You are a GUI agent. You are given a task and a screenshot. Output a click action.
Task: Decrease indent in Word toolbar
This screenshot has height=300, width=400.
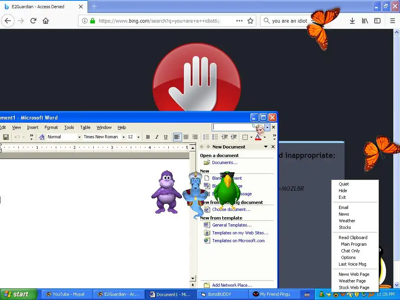pyautogui.click(x=225, y=137)
